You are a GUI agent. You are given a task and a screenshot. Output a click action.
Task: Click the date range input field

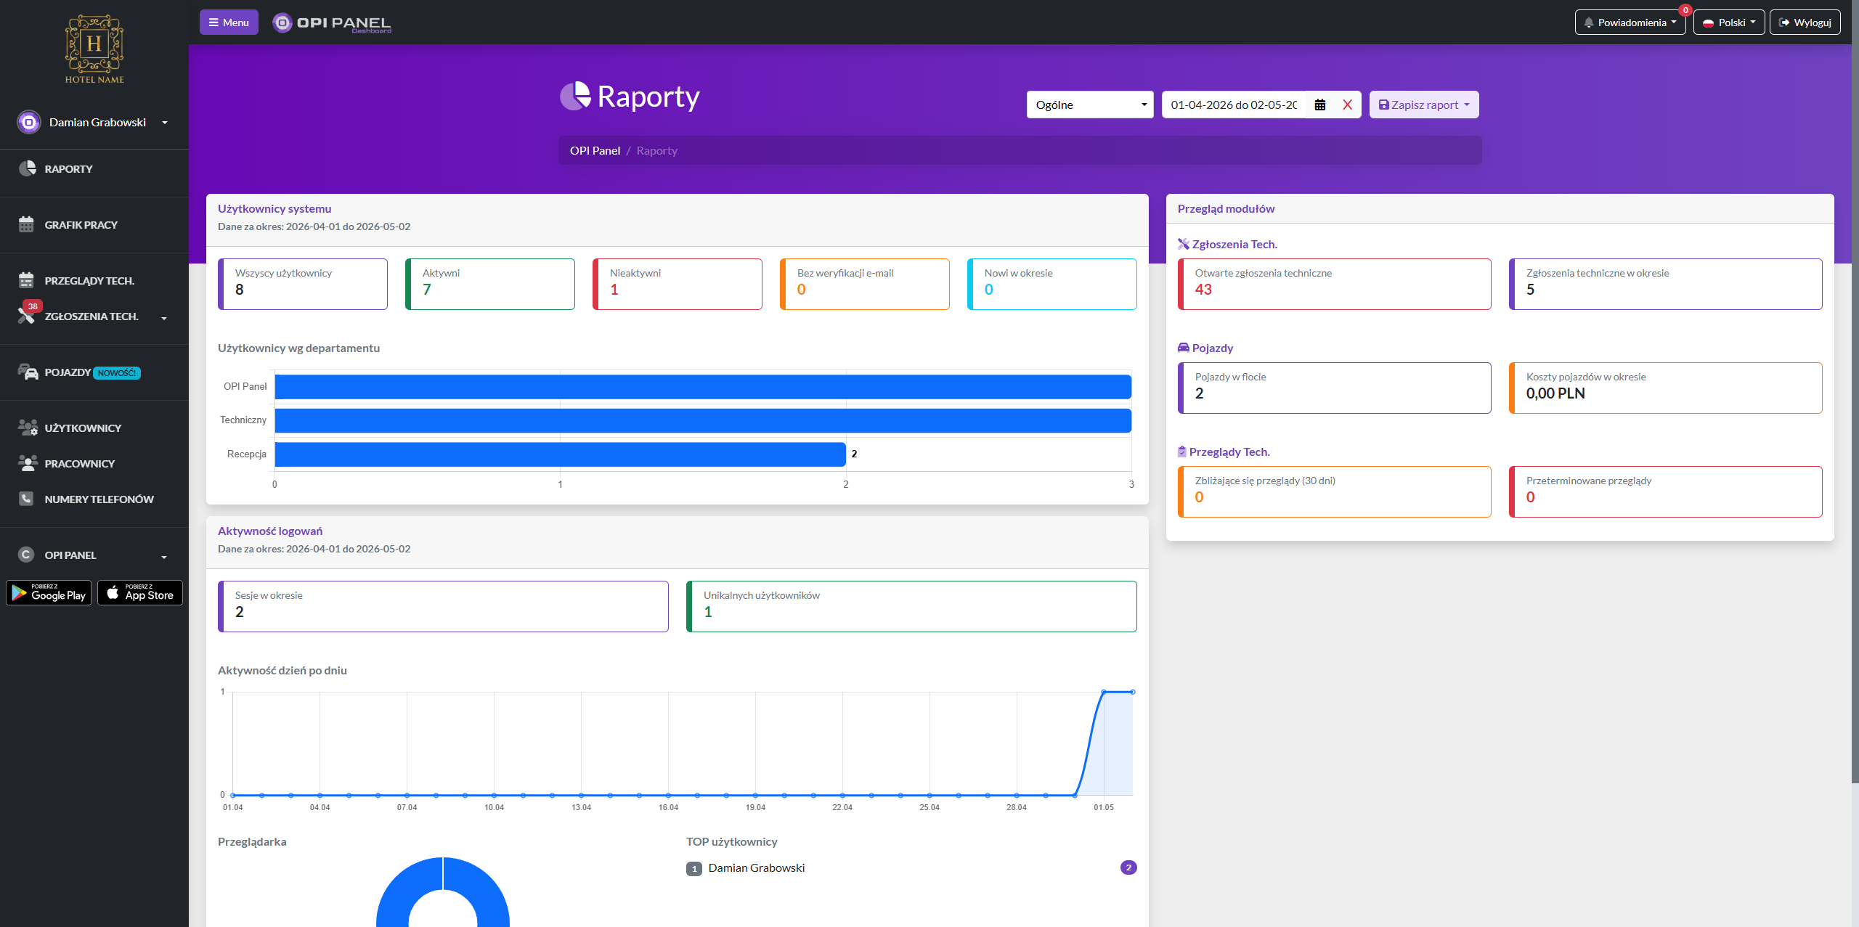click(x=1234, y=105)
